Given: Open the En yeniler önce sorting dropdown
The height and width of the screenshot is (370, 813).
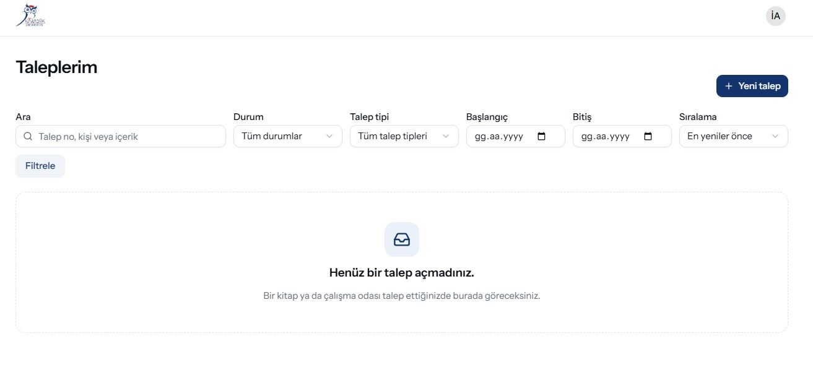Looking at the screenshot, I should tap(734, 136).
